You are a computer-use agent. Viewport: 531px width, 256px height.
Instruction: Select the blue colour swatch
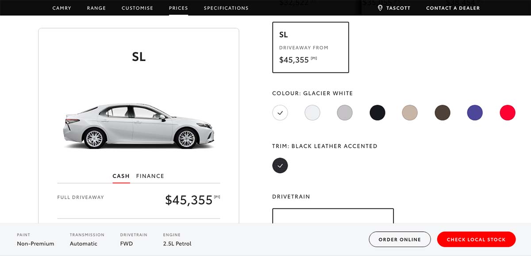click(475, 113)
